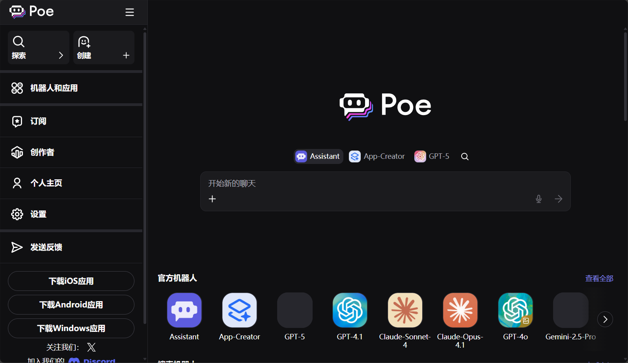Go to 创作者 creators section
Viewport: 628px width, 363px height.
click(x=71, y=152)
